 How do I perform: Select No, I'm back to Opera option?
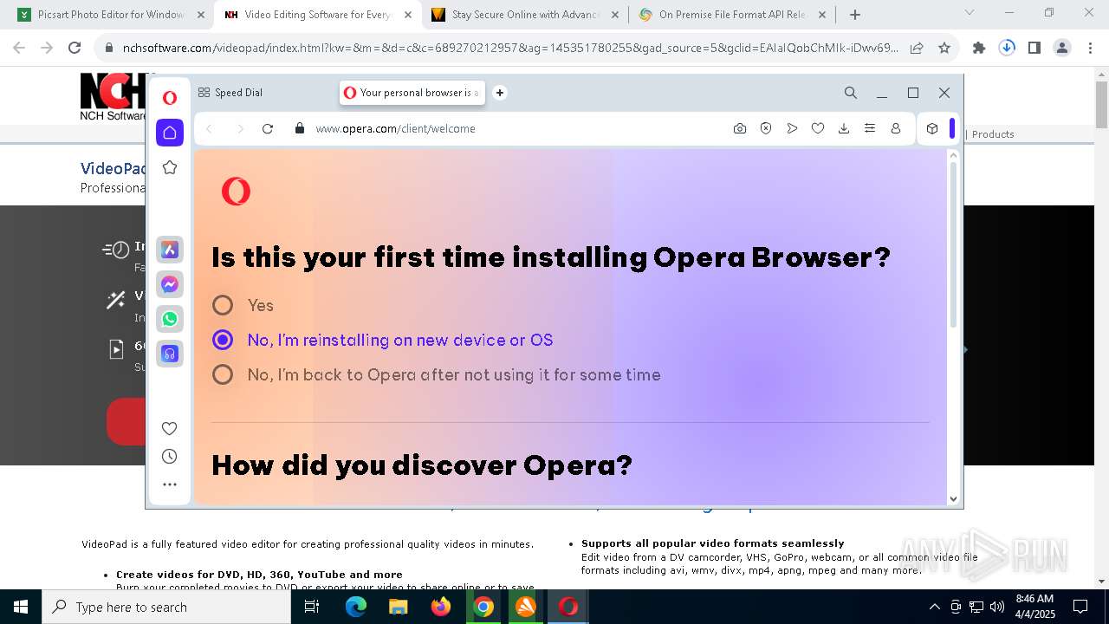[223, 374]
